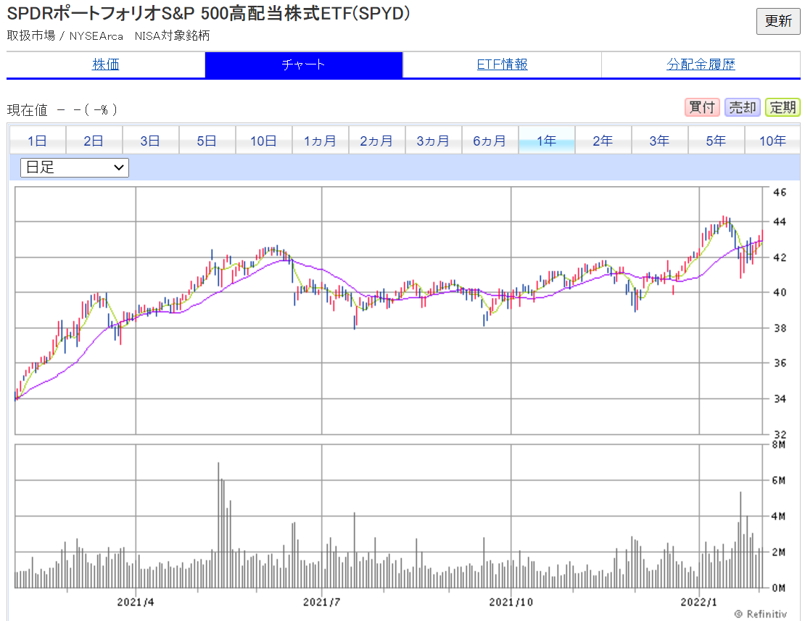The height and width of the screenshot is (621, 805).
Task: Select the 2日 chart range
Action: (x=94, y=141)
